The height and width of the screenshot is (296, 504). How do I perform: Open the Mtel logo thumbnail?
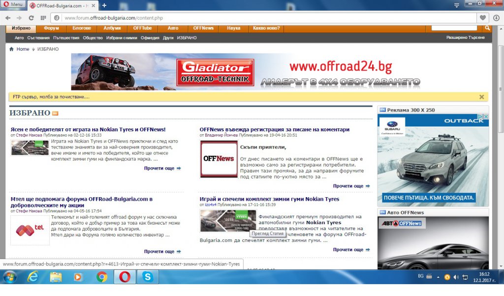pos(30,230)
